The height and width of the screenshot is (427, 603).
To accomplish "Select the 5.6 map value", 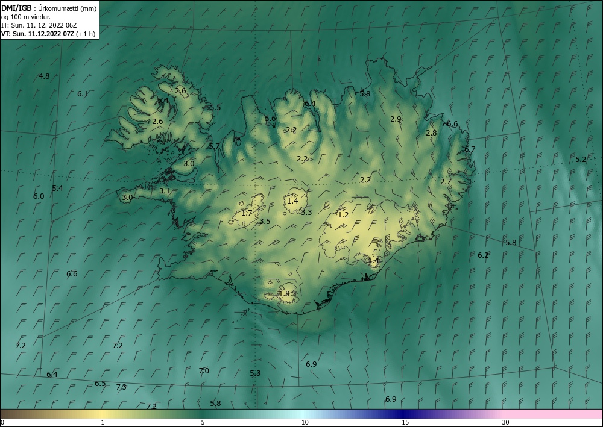I will [270, 119].
